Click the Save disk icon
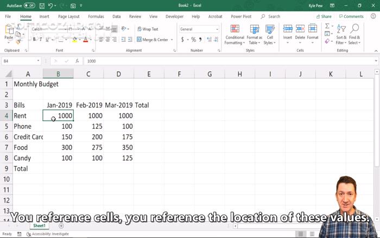This screenshot has width=380, height=238. 42,5
